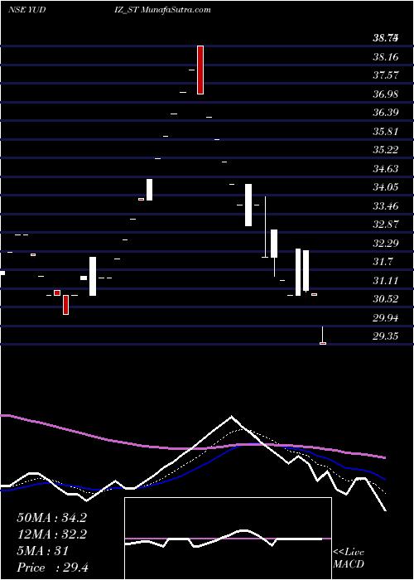Screen dimensions: 414x580
Task: Click the last red candle on the 29.35 line
Action: pyautogui.click(x=323, y=343)
